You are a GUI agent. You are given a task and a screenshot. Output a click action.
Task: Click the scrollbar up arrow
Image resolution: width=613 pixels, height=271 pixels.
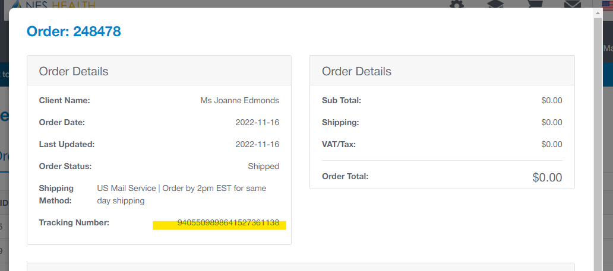[598, 13]
